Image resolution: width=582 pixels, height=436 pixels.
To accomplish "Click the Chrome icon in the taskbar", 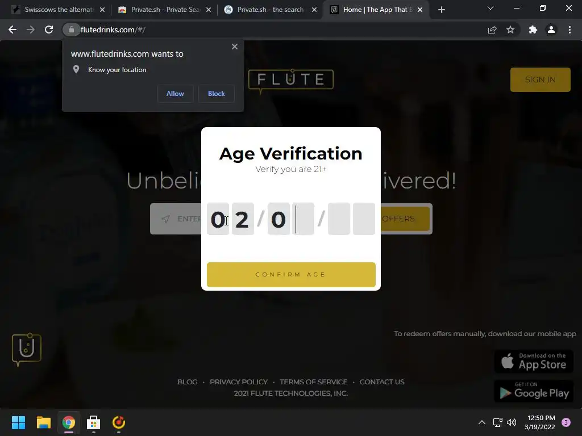I will coord(69,422).
